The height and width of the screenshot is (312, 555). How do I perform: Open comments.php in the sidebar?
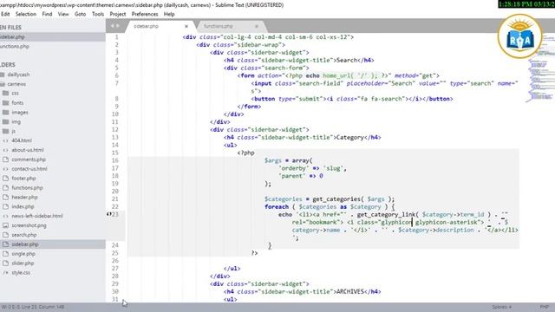[x=29, y=159]
